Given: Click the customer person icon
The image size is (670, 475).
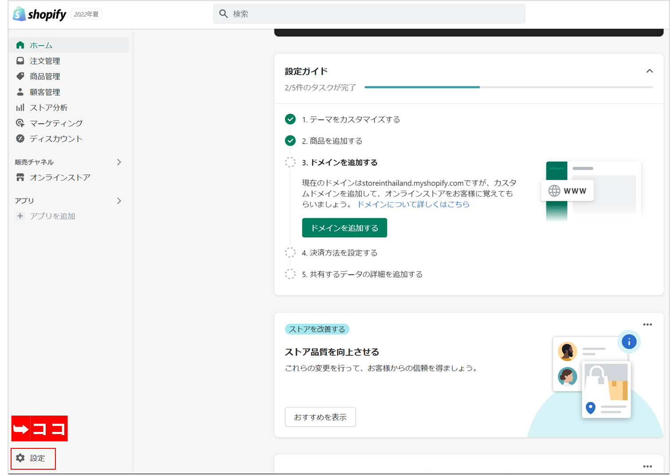Looking at the screenshot, I should coord(20,92).
